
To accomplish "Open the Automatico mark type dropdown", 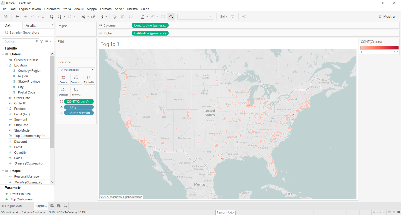I will 92,70.
